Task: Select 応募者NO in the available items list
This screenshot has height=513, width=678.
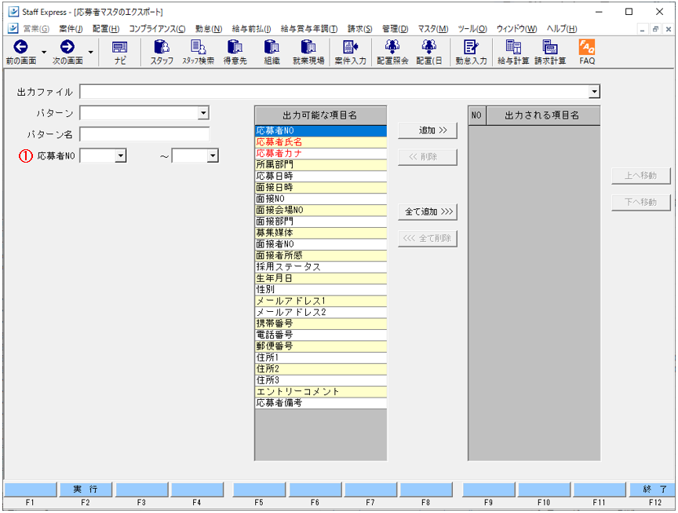Action: (x=321, y=130)
